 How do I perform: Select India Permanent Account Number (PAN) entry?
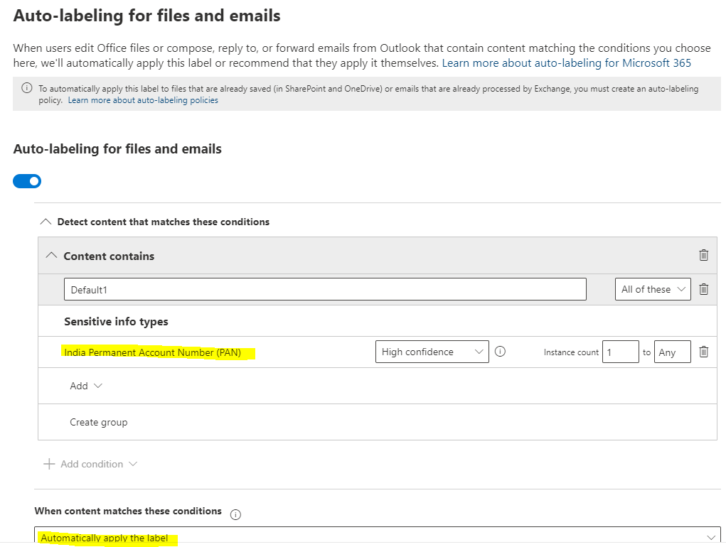pyautogui.click(x=153, y=352)
